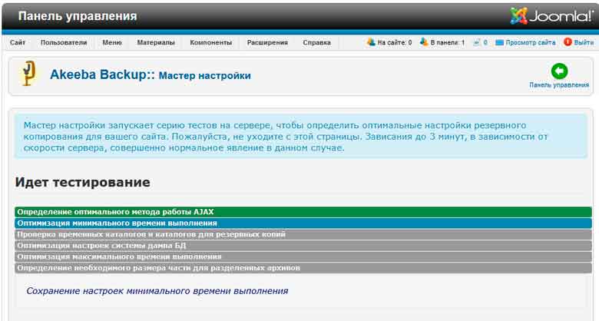Screen dimensions: 599x321
Task: Click the Просмотр сайта link
Action: (x=530, y=42)
